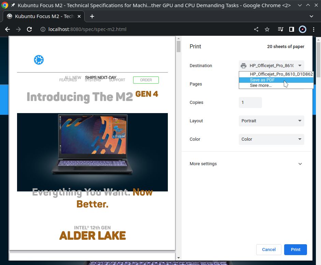
Task: Select the Kubuntu Focus M2 tab
Action: click(43, 16)
